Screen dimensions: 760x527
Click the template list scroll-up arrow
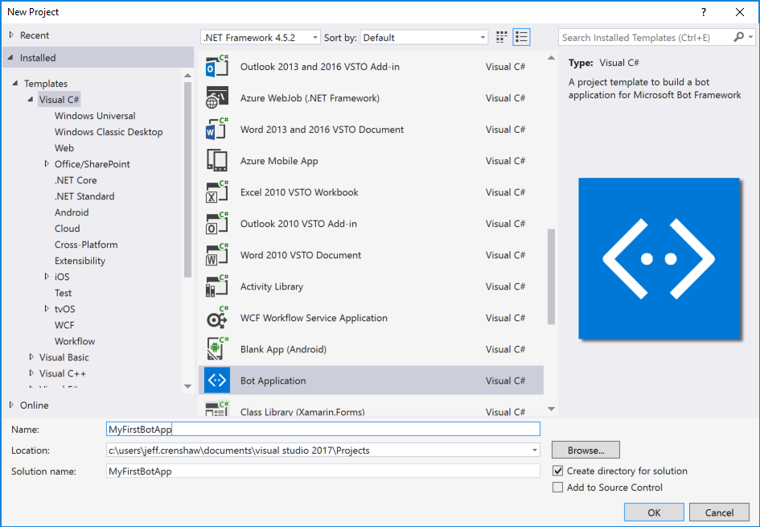[x=551, y=58]
